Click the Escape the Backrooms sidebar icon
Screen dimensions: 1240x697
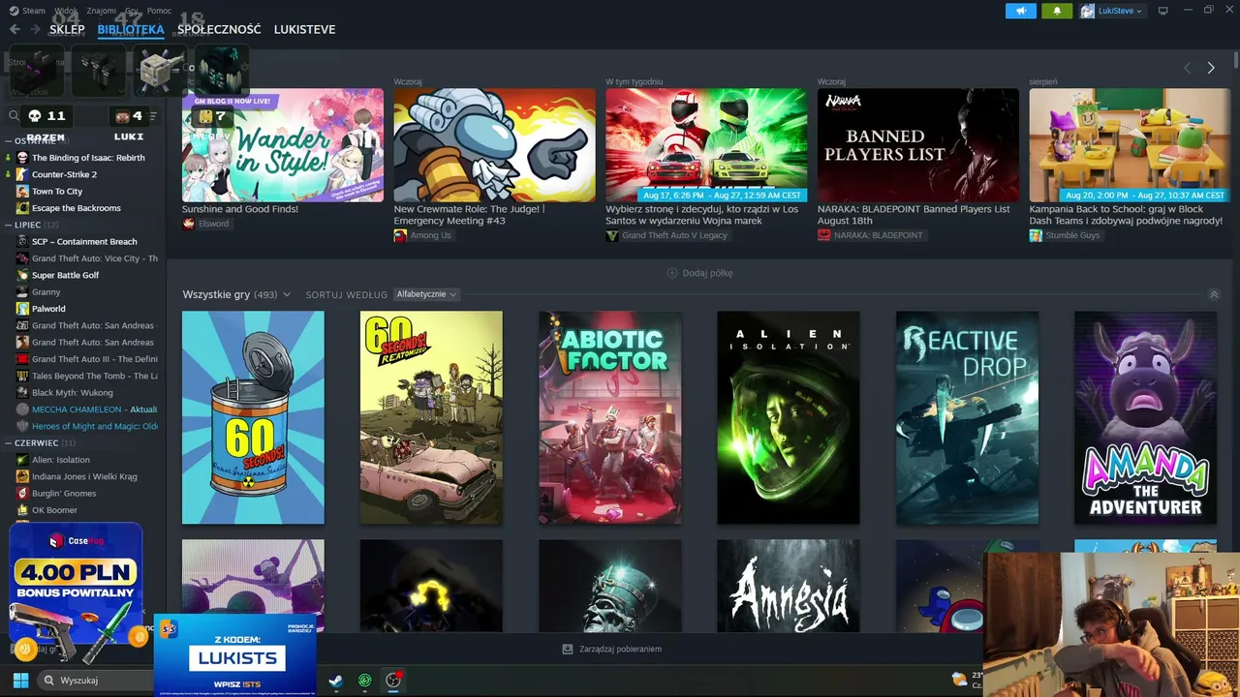(22, 208)
